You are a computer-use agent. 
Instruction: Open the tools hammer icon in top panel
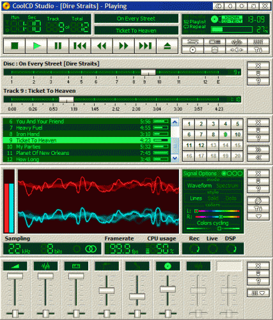click(x=258, y=50)
